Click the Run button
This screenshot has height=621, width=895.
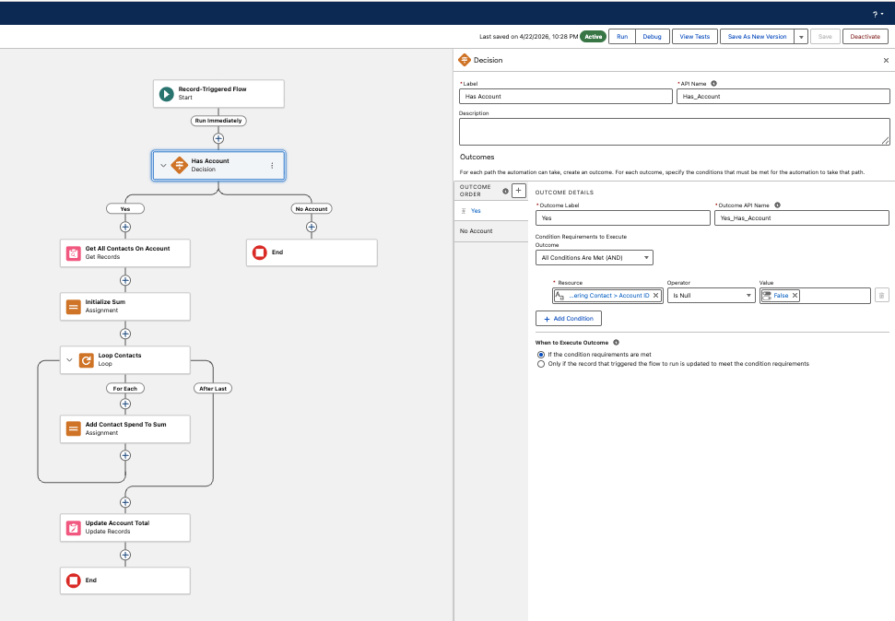click(x=622, y=37)
